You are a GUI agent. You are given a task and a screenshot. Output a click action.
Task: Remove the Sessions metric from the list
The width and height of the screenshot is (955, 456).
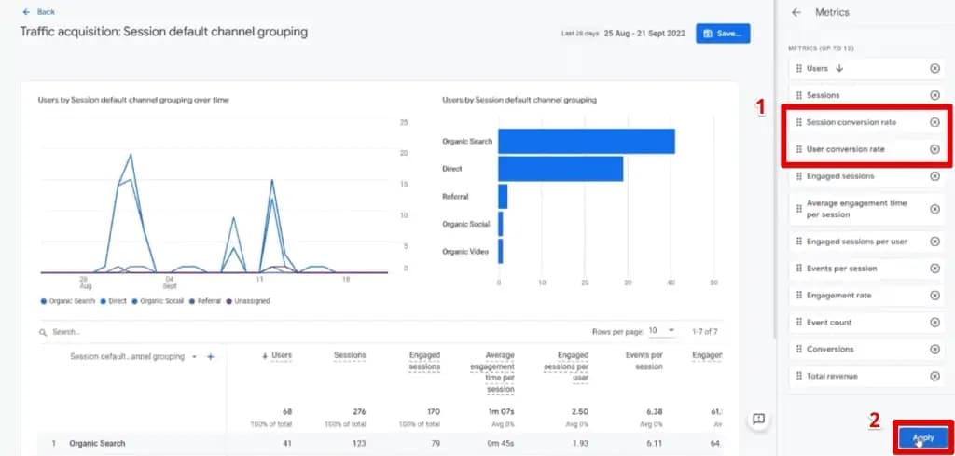coord(934,95)
